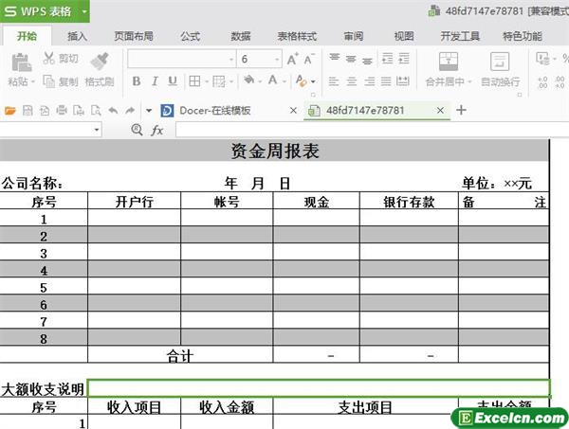Click the Cut scissors icon
This screenshot has width=569, height=429.
click(48, 58)
